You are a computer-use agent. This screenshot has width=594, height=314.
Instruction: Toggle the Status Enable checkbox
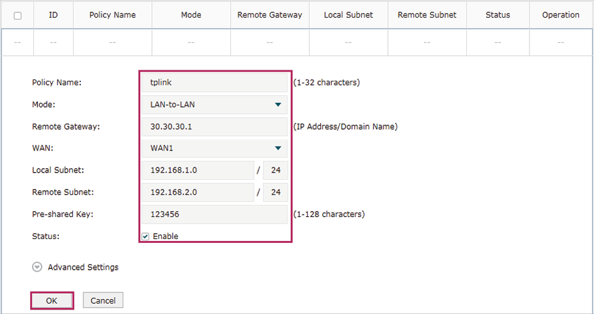pyautogui.click(x=145, y=236)
